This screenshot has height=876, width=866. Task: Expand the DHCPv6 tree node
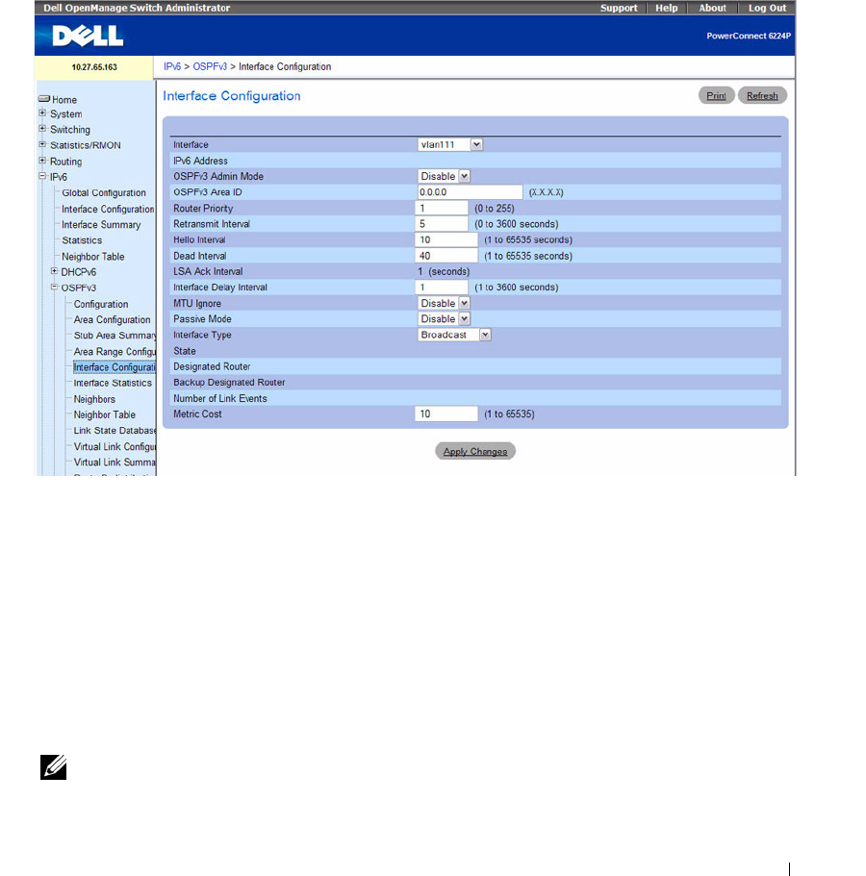pyautogui.click(x=54, y=271)
